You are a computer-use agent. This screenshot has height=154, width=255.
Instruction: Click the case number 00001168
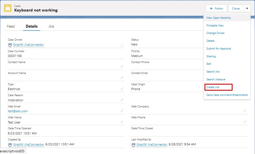click(15, 56)
